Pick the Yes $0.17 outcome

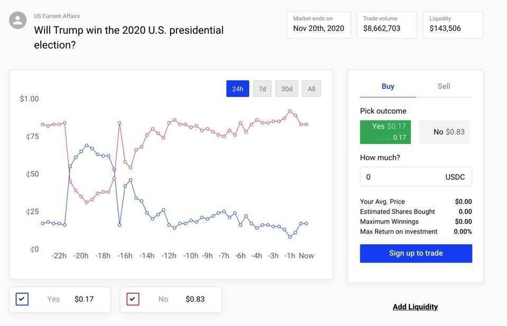(386, 132)
